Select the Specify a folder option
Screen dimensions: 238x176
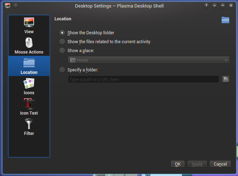click(79, 70)
